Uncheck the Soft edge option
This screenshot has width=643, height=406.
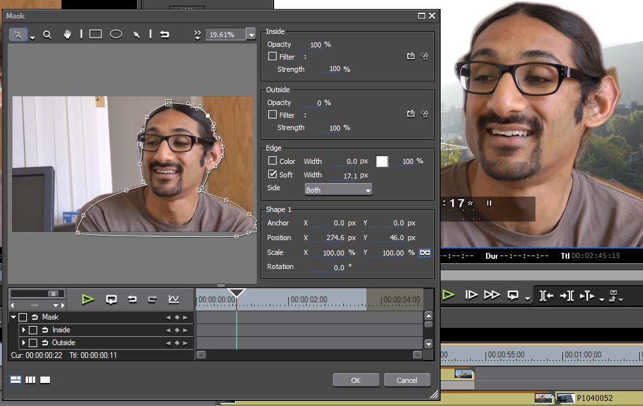[272, 175]
